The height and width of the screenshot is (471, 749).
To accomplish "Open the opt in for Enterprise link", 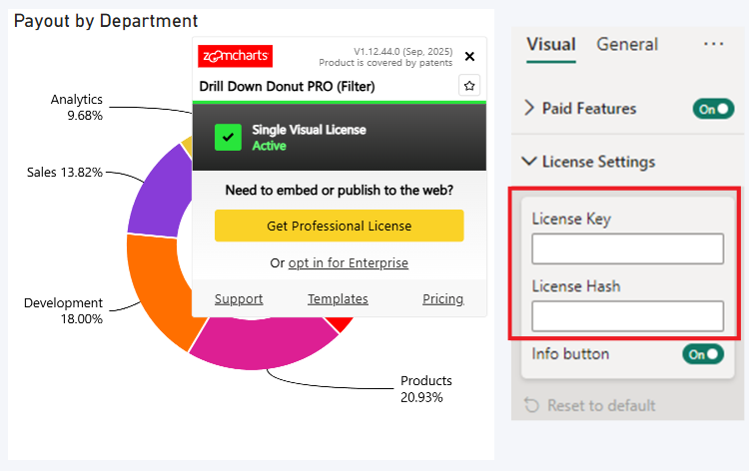I will [349, 262].
